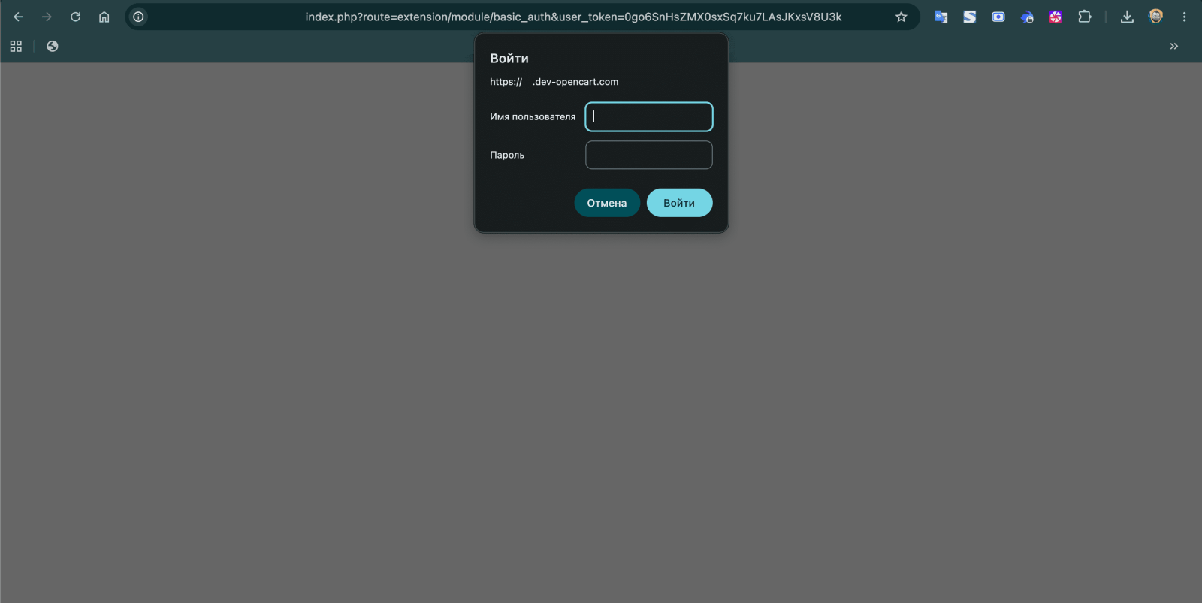View site information icon in address bar
This screenshot has height=604, width=1202.
[138, 17]
